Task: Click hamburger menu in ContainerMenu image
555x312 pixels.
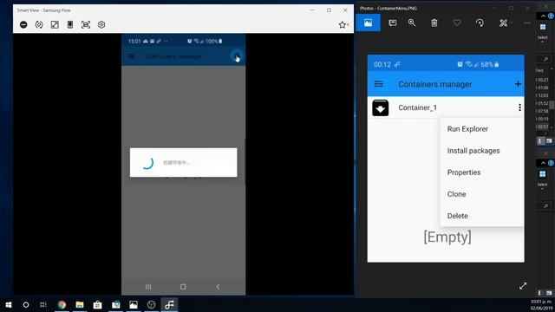Action: point(379,84)
